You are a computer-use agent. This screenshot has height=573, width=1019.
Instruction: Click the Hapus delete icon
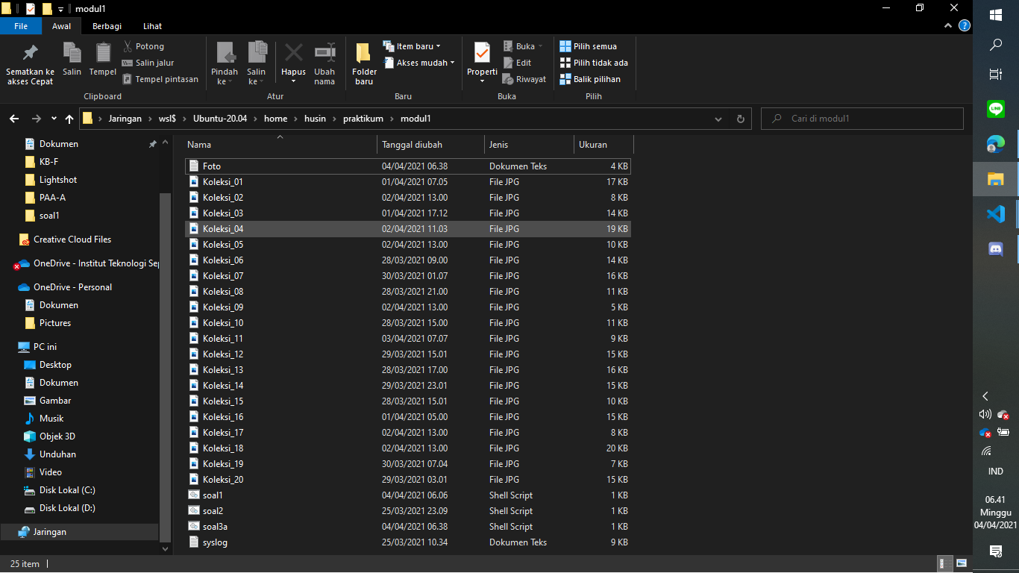[293, 63]
